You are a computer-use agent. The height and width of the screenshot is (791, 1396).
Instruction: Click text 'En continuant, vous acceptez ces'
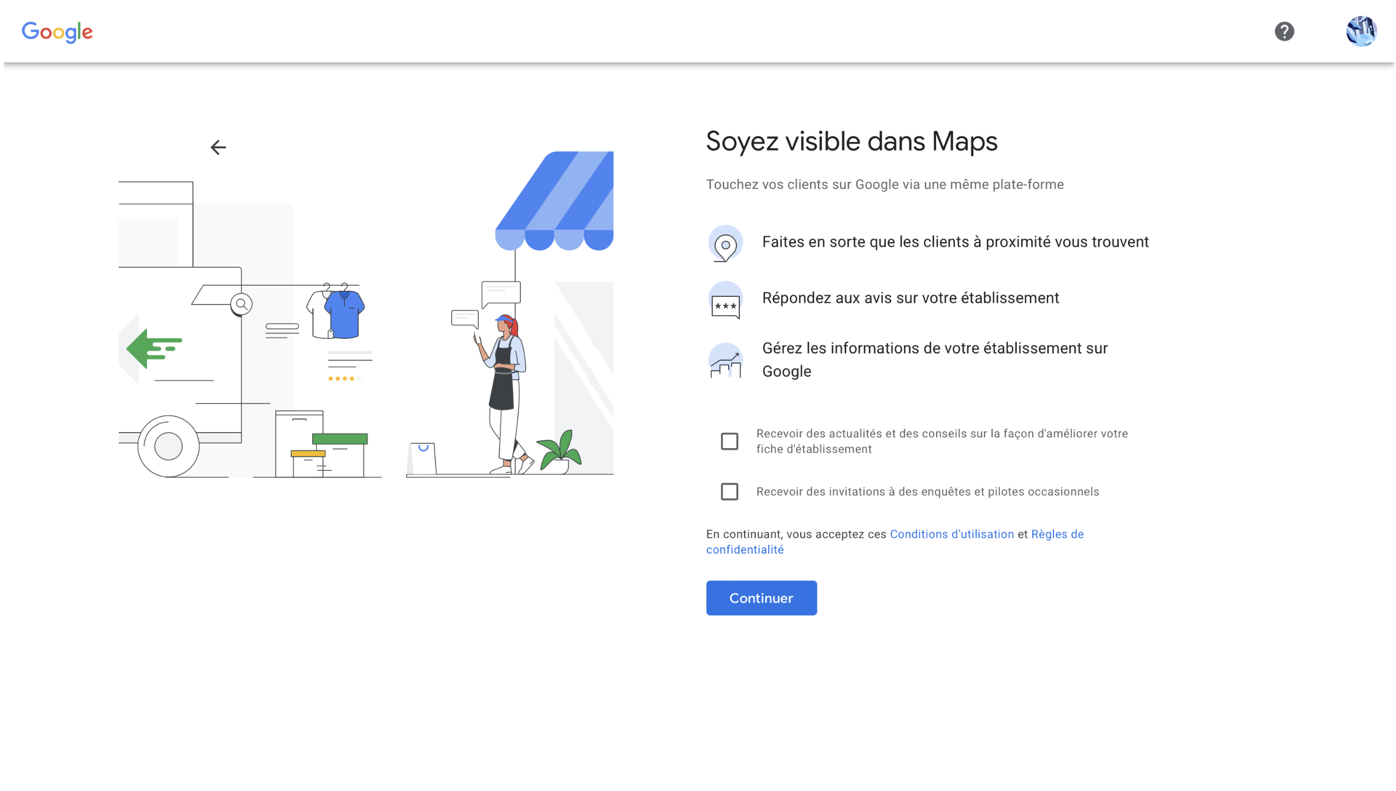[796, 534]
